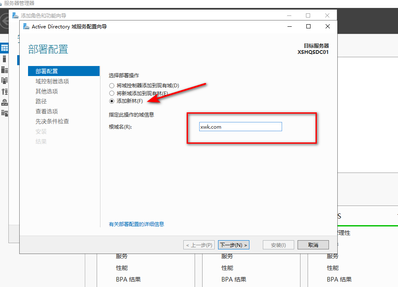Screen dimensions: 398x287
Task: Click BPA 结果 in the middle Server Manager tile
Action: pyautogui.click(x=234, y=279)
